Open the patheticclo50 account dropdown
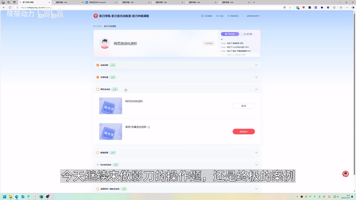This screenshot has height=200, width=356. click(253, 16)
